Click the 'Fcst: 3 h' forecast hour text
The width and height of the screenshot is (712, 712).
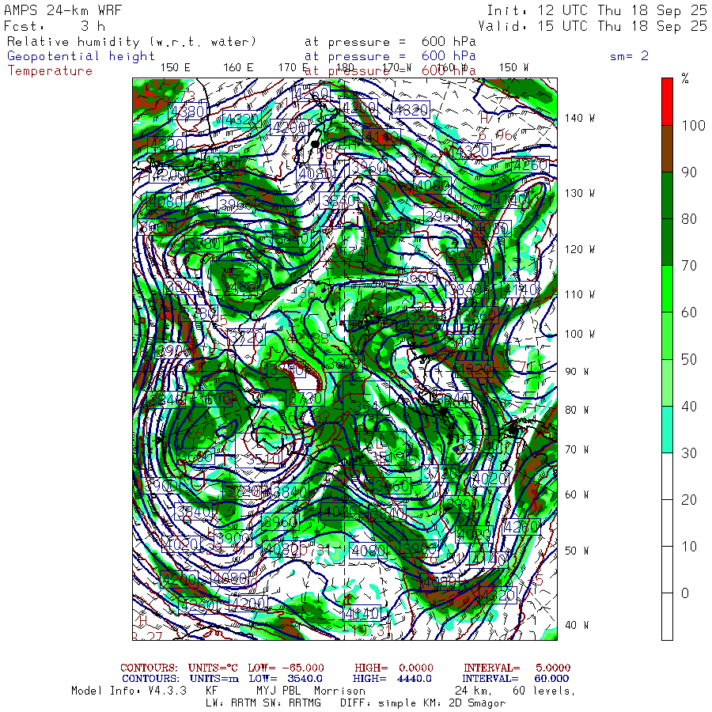click(55, 26)
